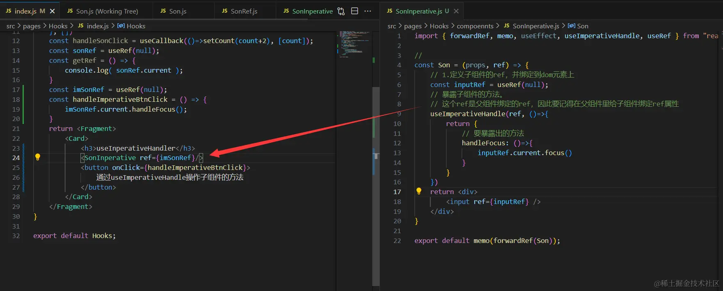Open the 'Hooks' folder breadcrumb in left editor
The width and height of the screenshot is (723, 291).
(58, 26)
